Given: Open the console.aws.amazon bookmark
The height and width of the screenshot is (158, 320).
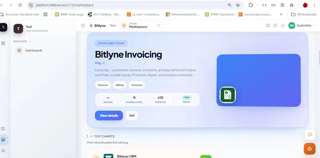Looking at the screenshot, I should pyautogui.click(x=255, y=14).
